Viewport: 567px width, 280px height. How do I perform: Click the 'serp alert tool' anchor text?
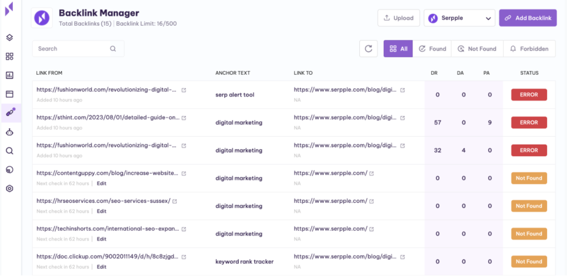235,95
